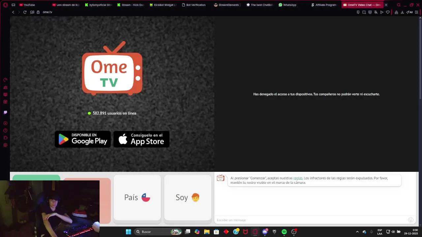This screenshot has height=237, width=422.
Task: Click ESP LAA language indicator
Action: 380,232
